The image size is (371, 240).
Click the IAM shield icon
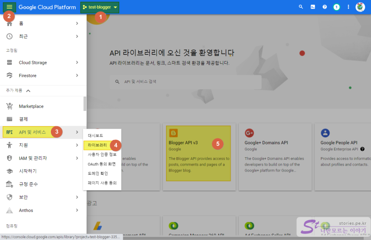click(9, 158)
